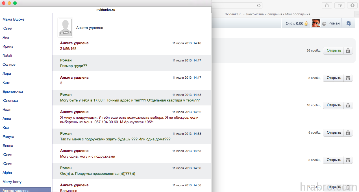Open chat with Юленька
The image size is (359, 192).
pyautogui.click(x=10, y=101)
